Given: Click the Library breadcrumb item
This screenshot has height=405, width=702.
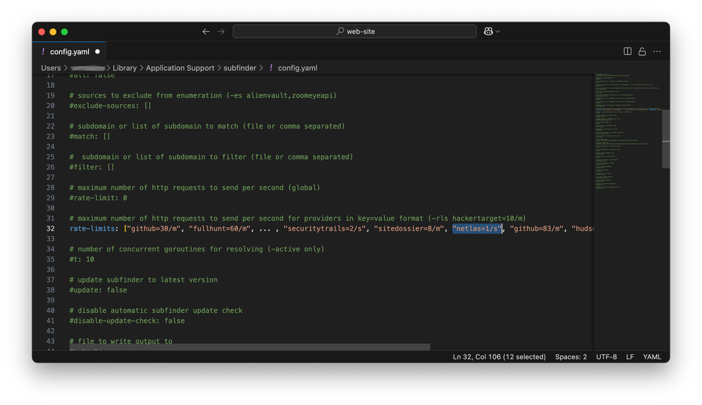Looking at the screenshot, I should coord(125,68).
